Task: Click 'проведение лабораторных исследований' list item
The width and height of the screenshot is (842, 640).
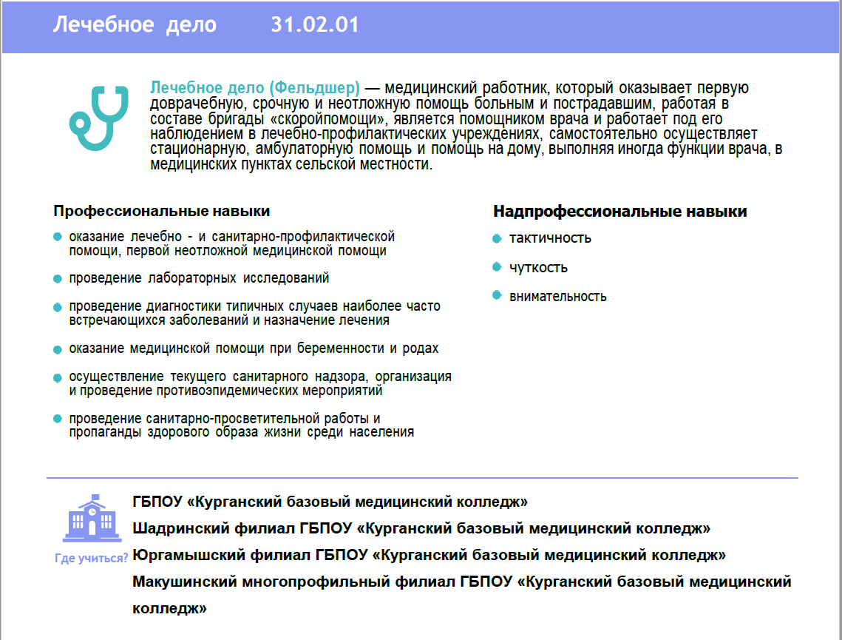Action: point(199,277)
